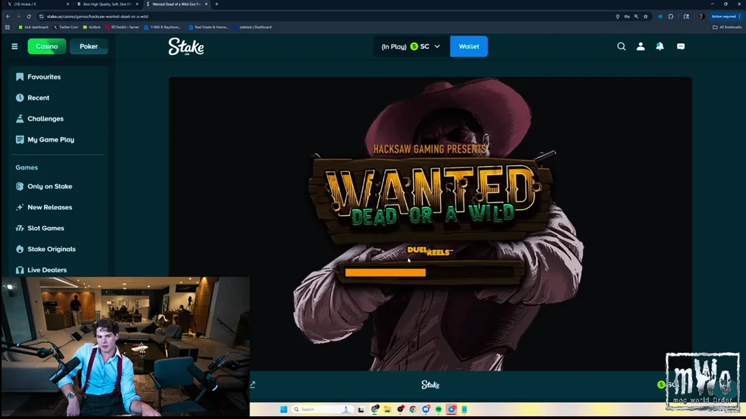The width and height of the screenshot is (746, 419).
Task: Click the game loading progress bar
Action: [430, 272]
